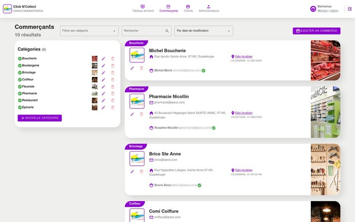Click the Michel Boucherie meat photo thumbnail

pos(325,60)
